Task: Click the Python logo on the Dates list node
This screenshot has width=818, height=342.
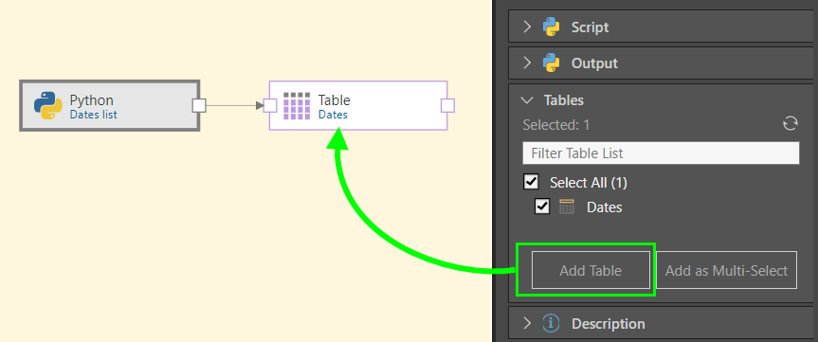Action: 48,106
